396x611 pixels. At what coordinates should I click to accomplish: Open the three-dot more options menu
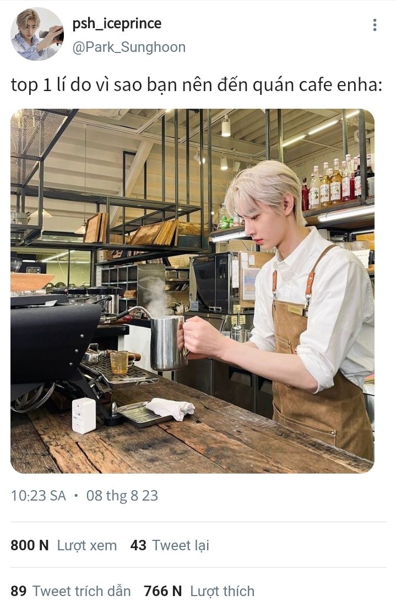pyautogui.click(x=374, y=24)
